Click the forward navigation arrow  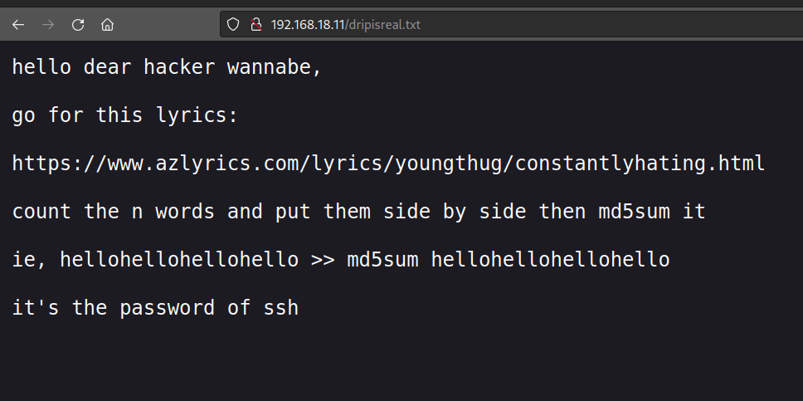[x=48, y=25]
